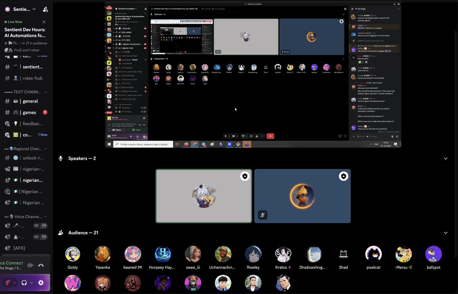Open pixelcat's audience avatar
This screenshot has width=458, height=294.
coord(373,254)
